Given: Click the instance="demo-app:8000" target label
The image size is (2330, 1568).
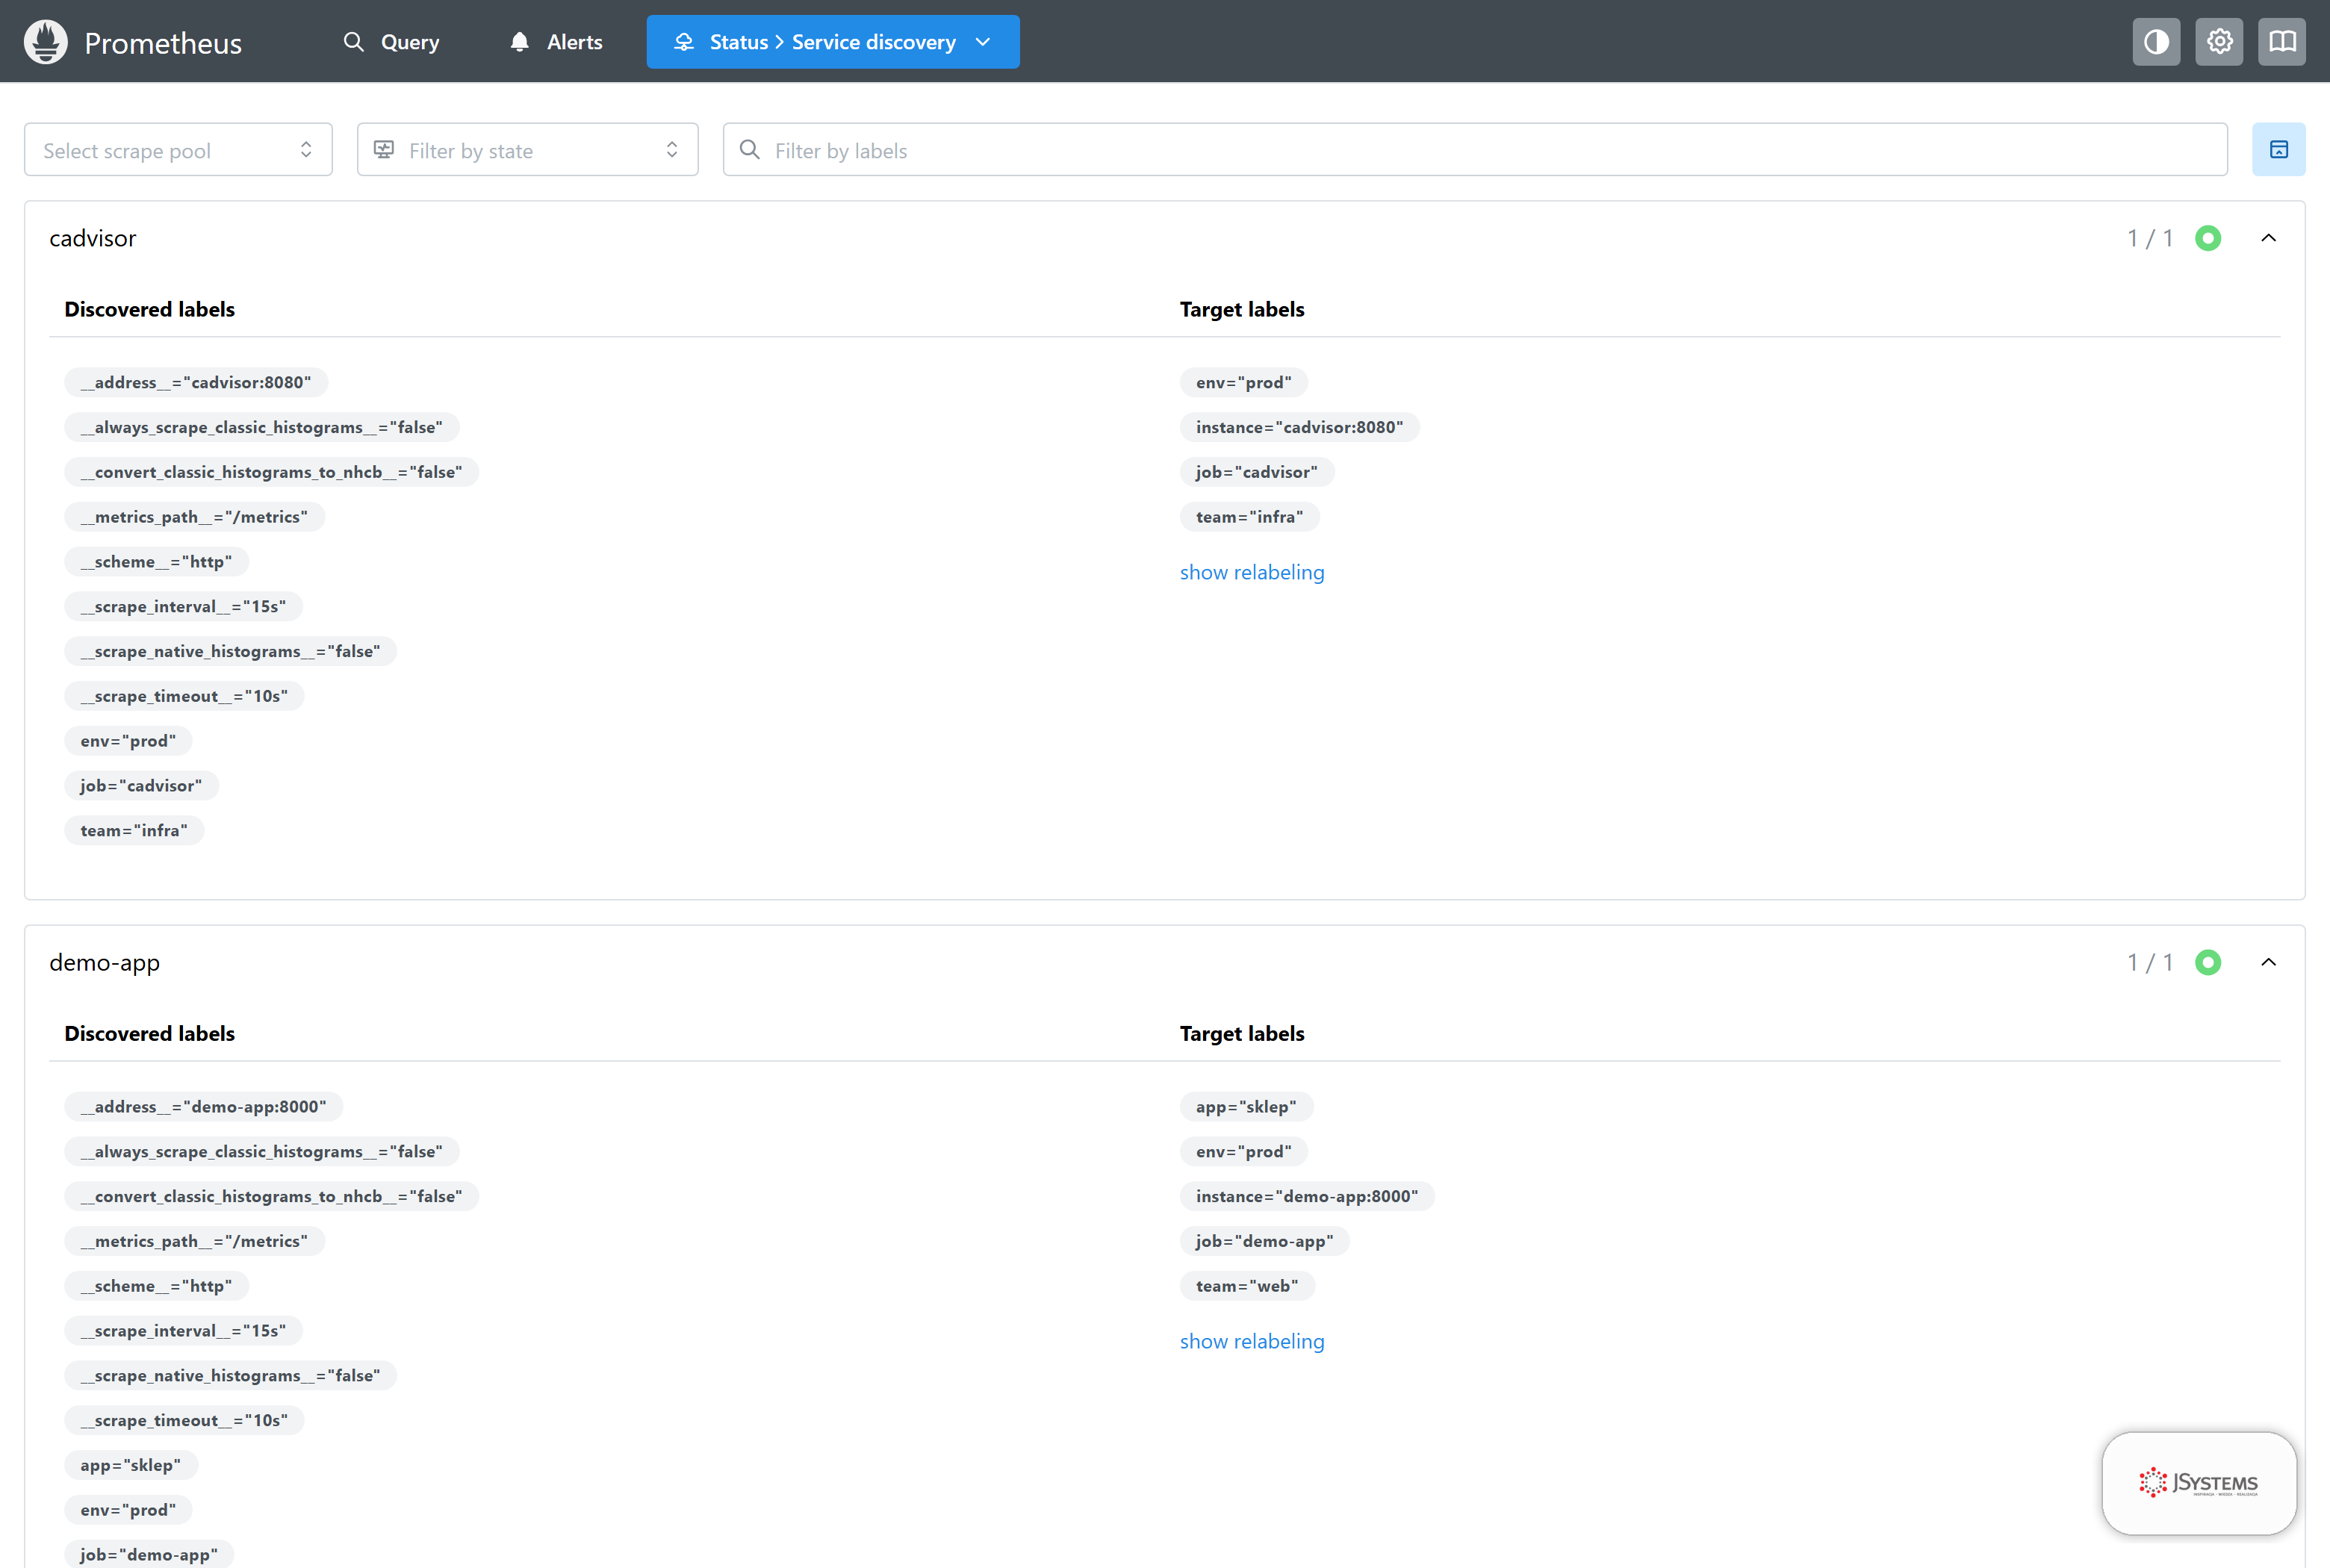Looking at the screenshot, I should (x=1308, y=1196).
